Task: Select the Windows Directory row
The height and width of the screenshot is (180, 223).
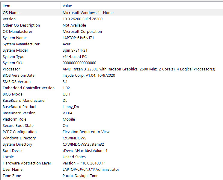Action: (x=112, y=138)
